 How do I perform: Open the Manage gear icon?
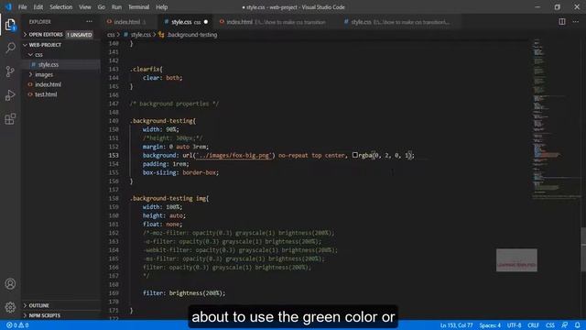pos(10,307)
